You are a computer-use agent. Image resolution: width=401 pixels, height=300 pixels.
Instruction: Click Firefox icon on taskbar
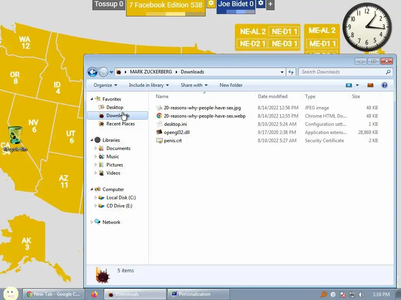(94, 294)
